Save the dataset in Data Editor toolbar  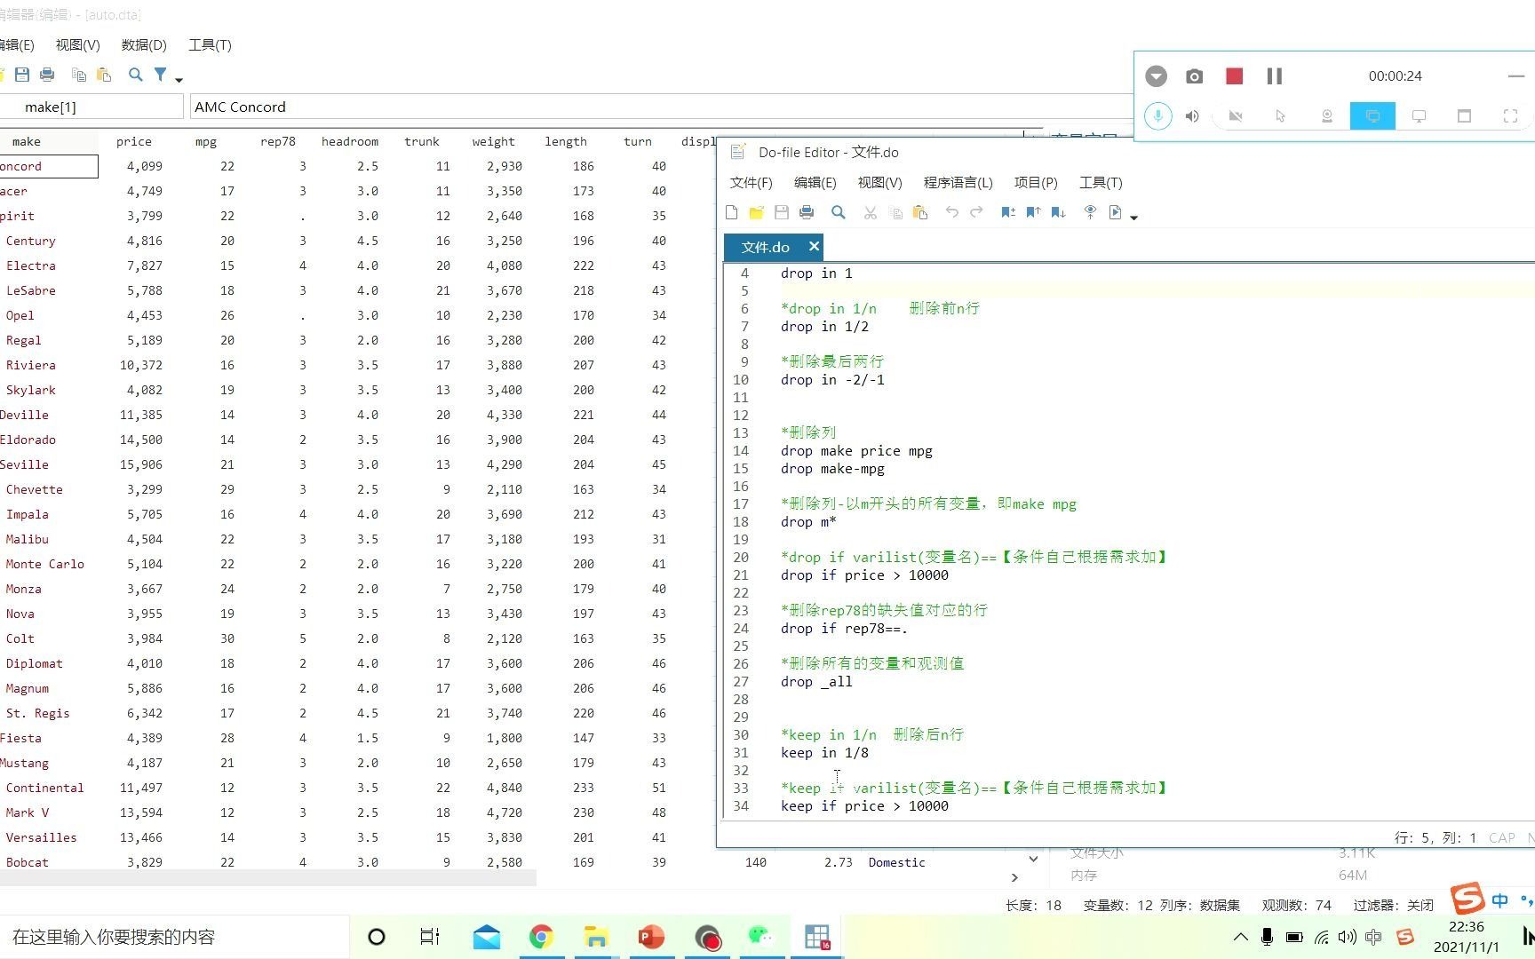pos(22,75)
